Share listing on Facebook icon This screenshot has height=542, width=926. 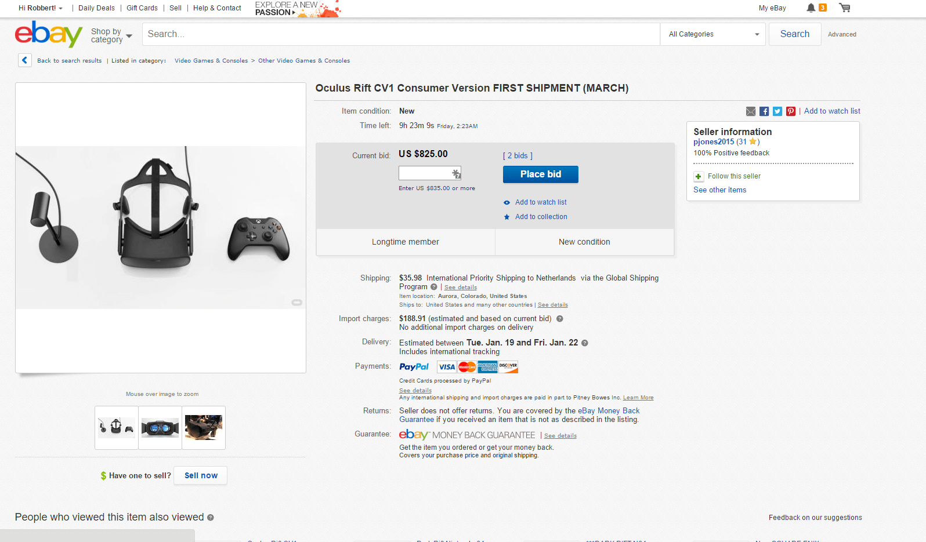[x=764, y=111]
